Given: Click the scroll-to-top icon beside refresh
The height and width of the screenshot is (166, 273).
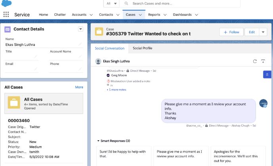Looking at the screenshot, I should tap(263, 61).
